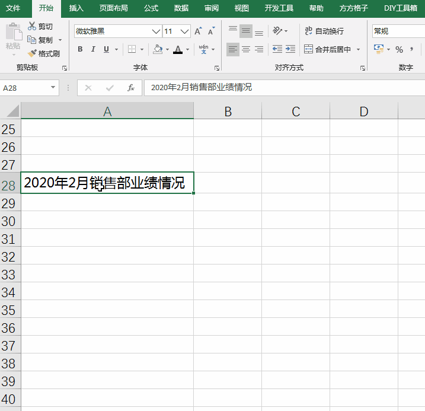Screen dimensions: 425x411
Task: Apply percent style format
Action: click(399, 49)
